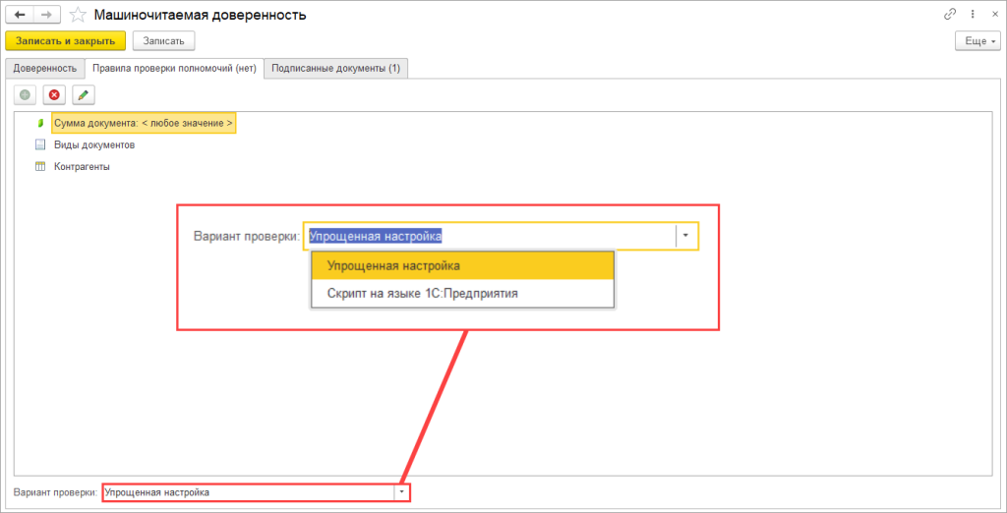Select the Виды документов row
The height and width of the screenshot is (513, 1007).
pyautogui.click(x=94, y=144)
